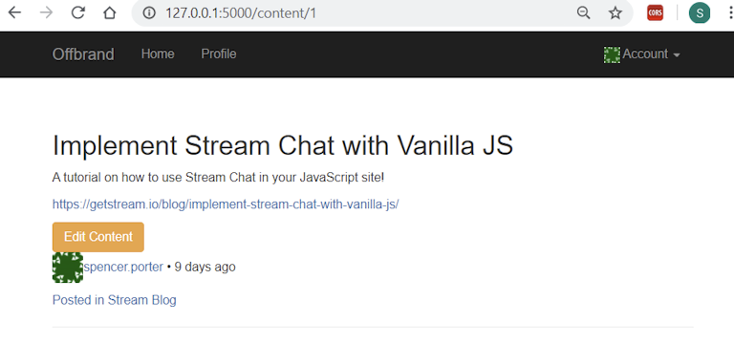Open the Chrome profile avatar labeled S
The image size is (734, 344).
click(x=700, y=13)
